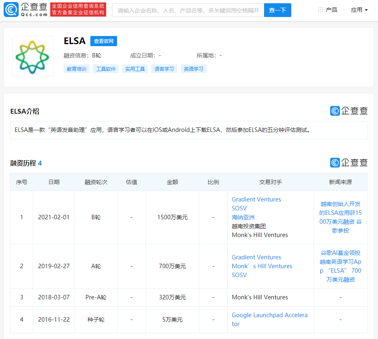378x339 pixels.
Task: Click the 查看官网 button
Action: click(x=104, y=41)
